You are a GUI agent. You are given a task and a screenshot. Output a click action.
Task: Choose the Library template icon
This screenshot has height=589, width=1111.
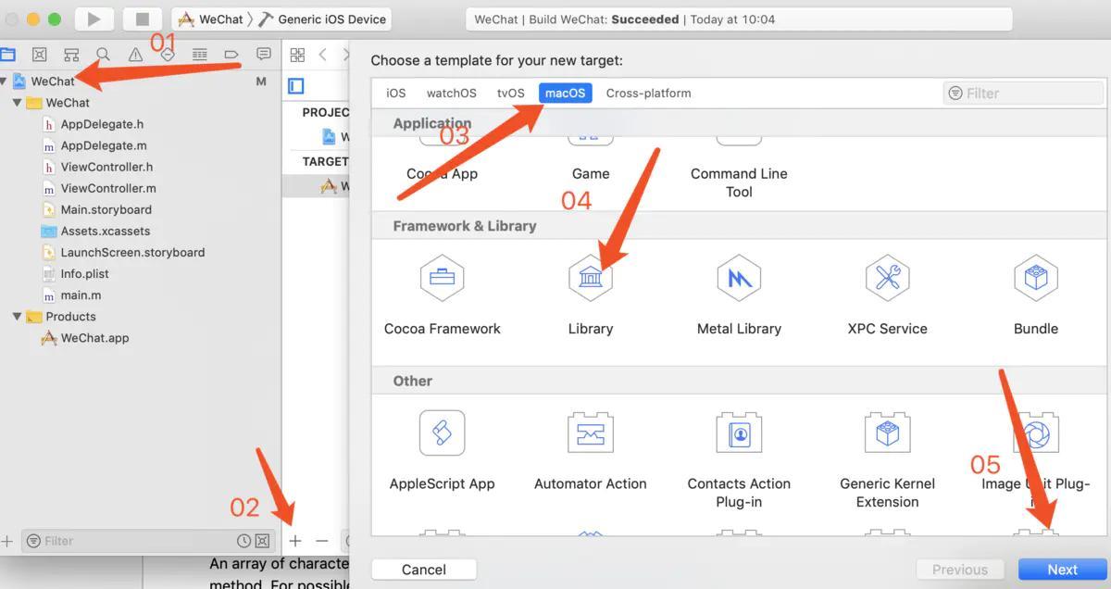[591, 277]
